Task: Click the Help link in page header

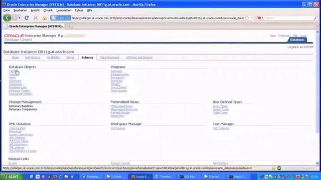Action: [295, 35]
